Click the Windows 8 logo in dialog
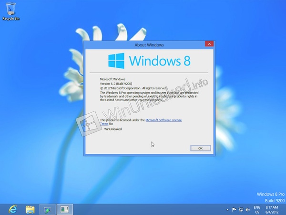This screenshot has width=286, height=215. [x=149, y=61]
